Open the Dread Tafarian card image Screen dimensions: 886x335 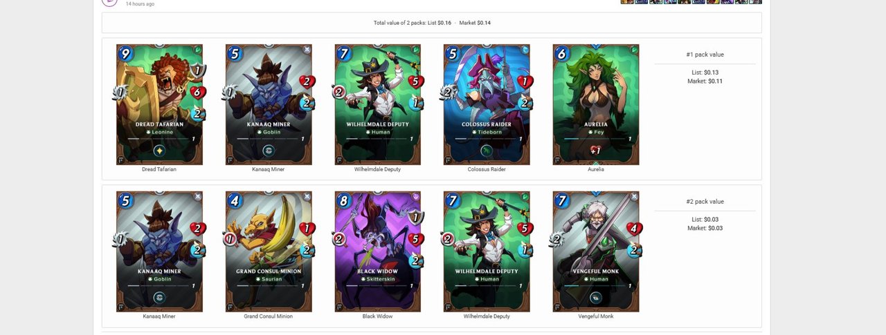(x=159, y=104)
